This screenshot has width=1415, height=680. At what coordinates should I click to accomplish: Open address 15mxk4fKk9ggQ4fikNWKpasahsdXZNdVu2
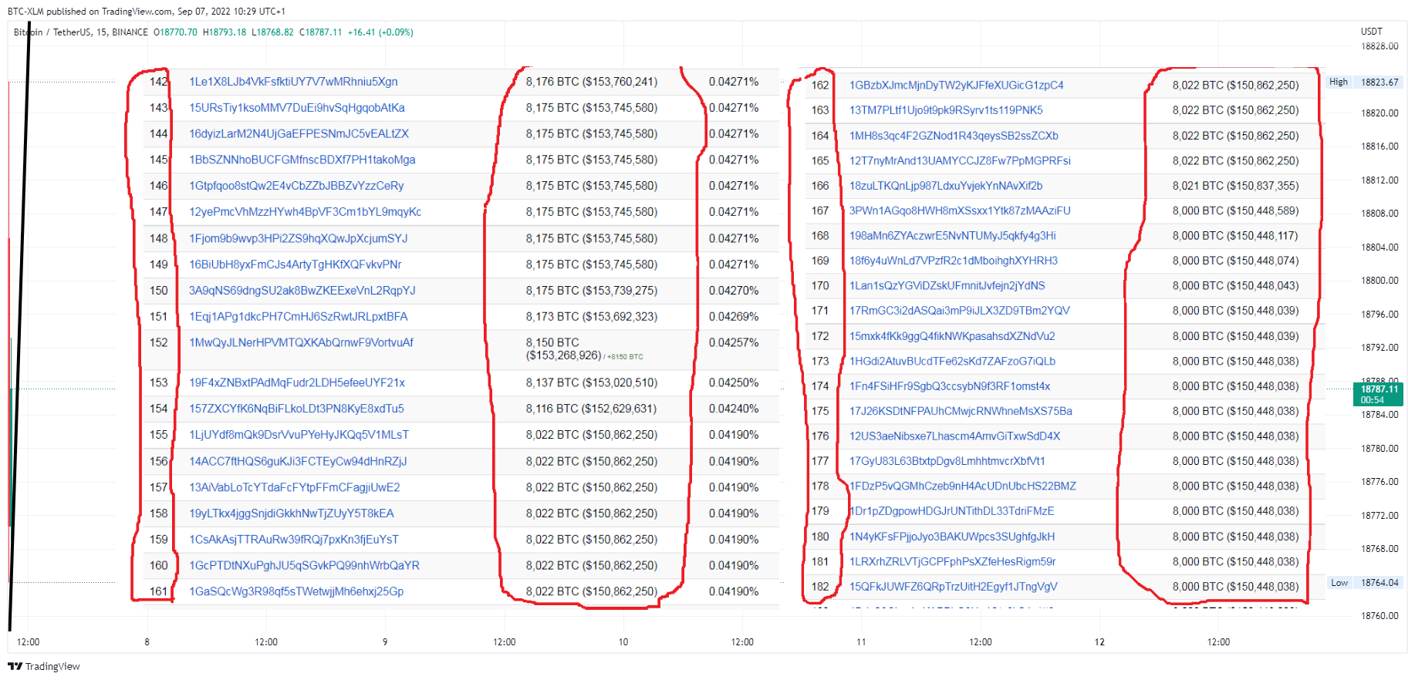(952, 336)
